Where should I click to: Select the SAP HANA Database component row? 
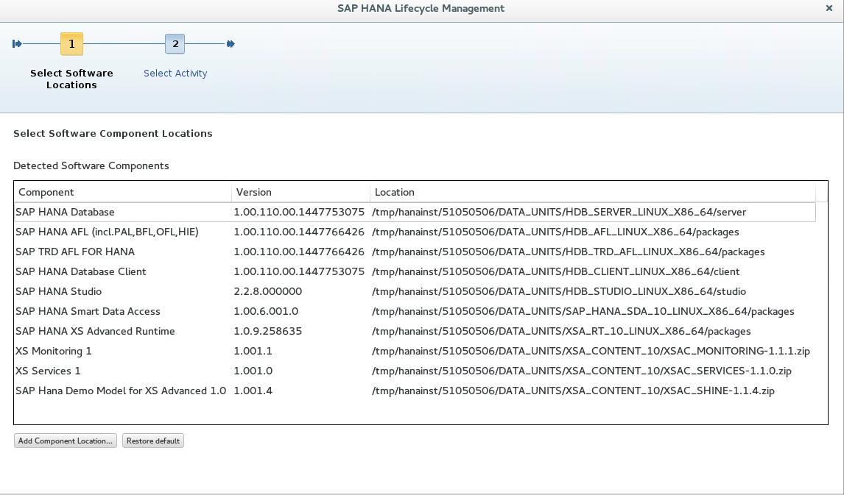point(221,212)
